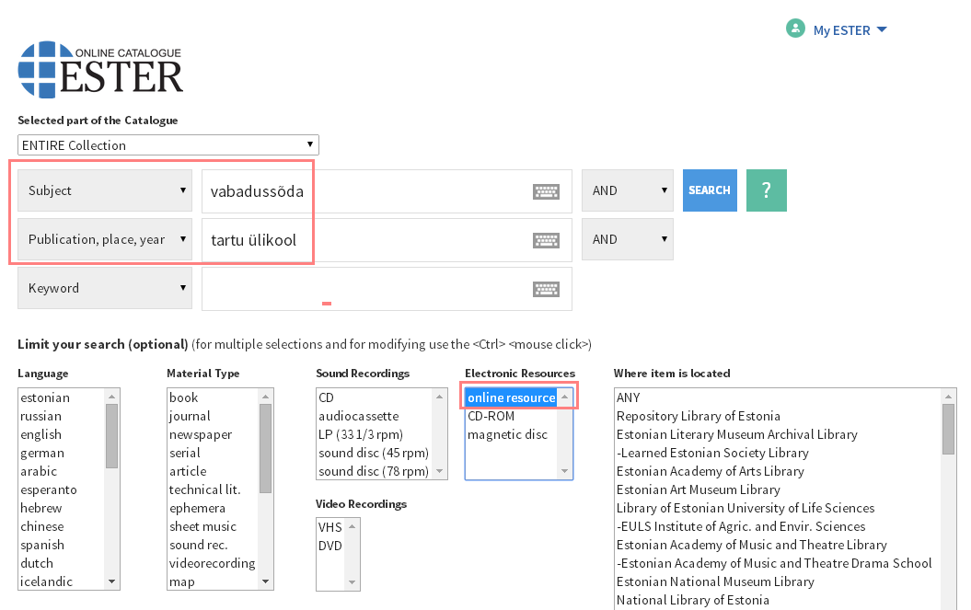
Task: Select VHS in Video Recordings list
Action: pyautogui.click(x=330, y=527)
